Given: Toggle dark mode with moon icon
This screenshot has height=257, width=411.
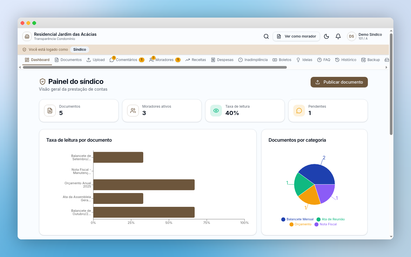Looking at the screenshot, I should click(x=326, y=36).
